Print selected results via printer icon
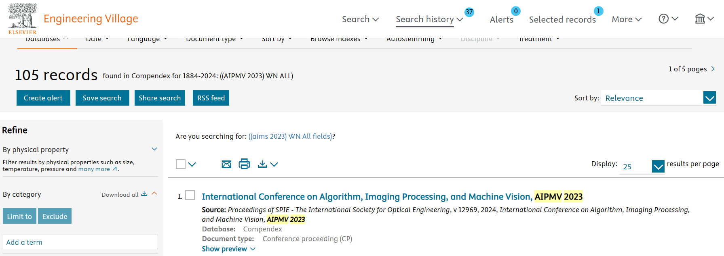Image resolution: width=724 pixels, height=256 pixels. (244, 164)
